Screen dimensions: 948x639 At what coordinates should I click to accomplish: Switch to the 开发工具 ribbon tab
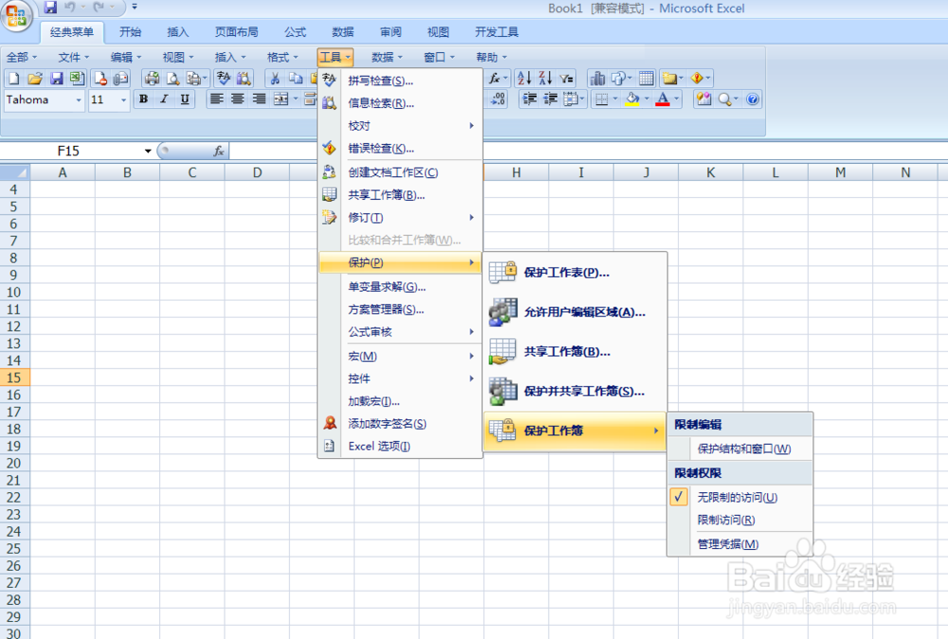(497, 32)
